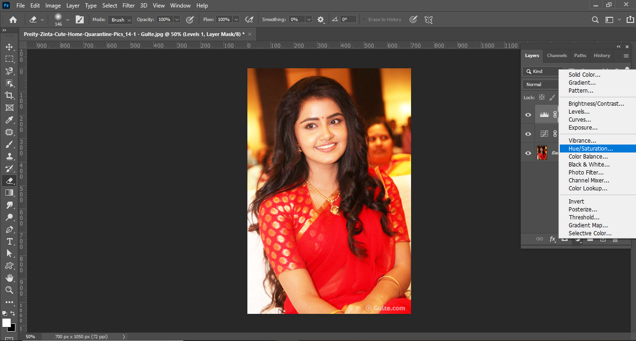Choose Hue/Saturation from adjustment menu

pyautogui.click(x=590, y=149)
